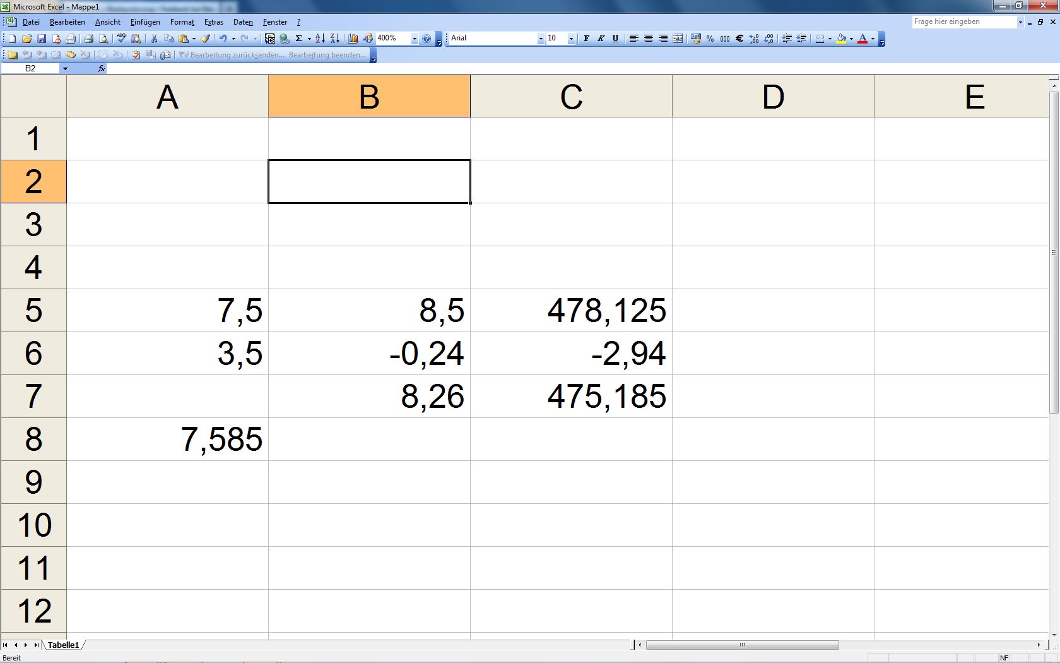This screenshot has width=1060, height=663.
Task: Select the Tabelle1 sheet tab
Action: [x=63, y=645]
